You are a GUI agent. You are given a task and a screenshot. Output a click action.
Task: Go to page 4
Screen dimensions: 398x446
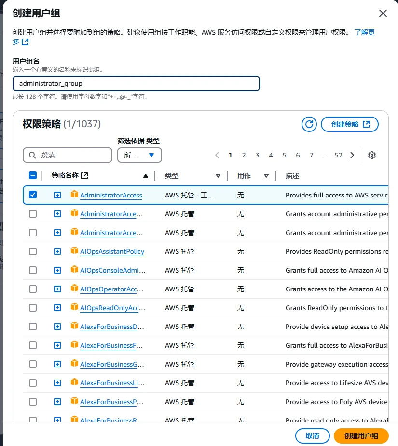pos(271,155)
